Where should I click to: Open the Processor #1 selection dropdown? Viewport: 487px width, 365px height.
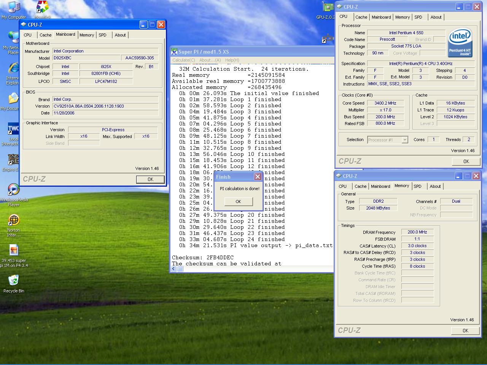(405, 140)
